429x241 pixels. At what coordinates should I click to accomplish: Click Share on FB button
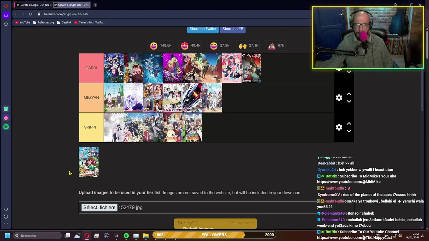click(233, 29)
